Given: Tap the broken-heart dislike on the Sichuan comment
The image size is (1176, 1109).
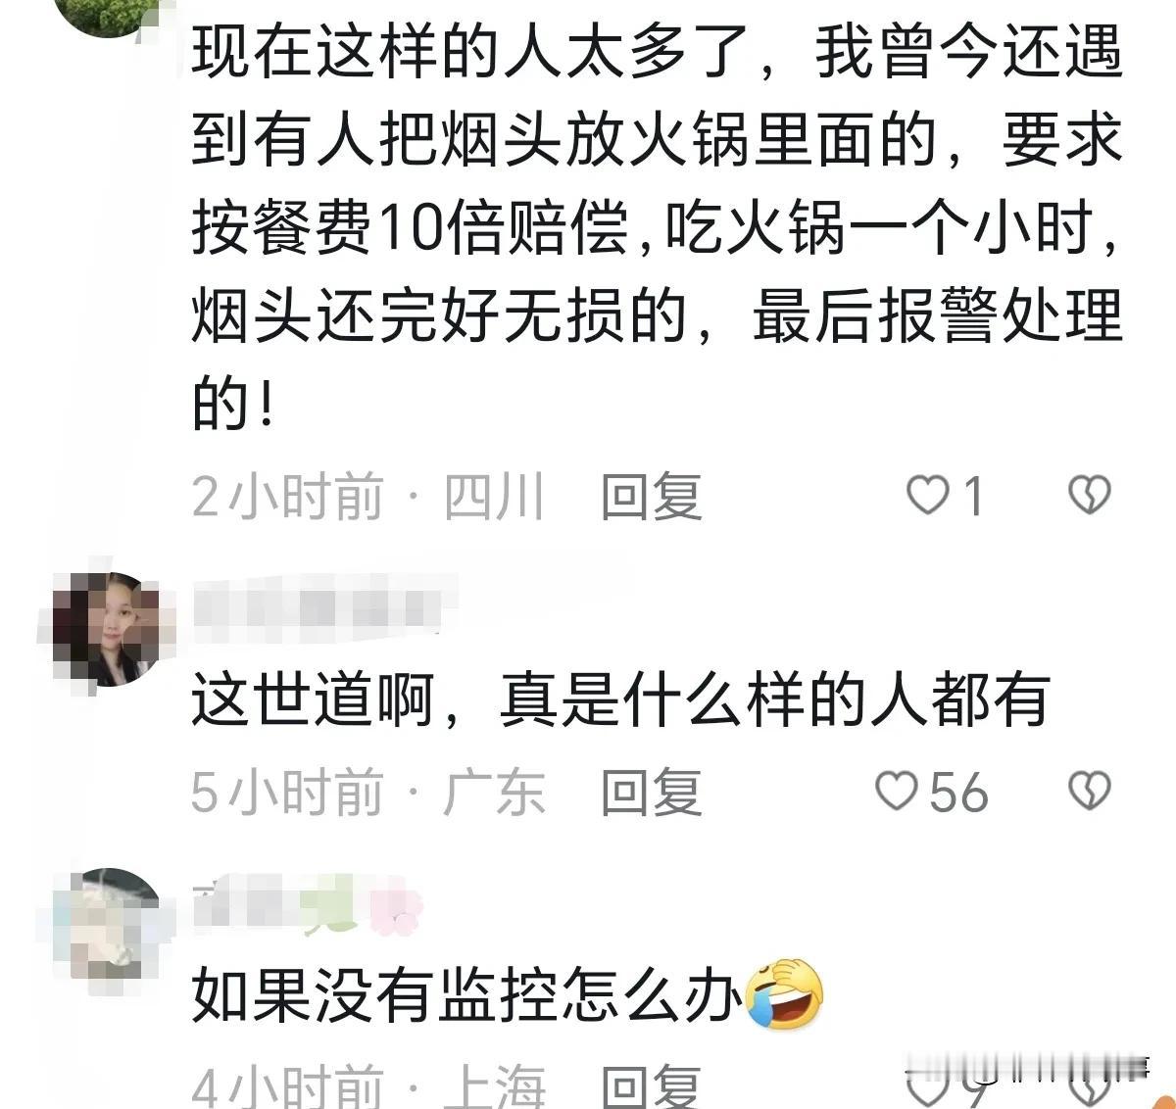Looking at the screenshot, I should pos(1089,496).
